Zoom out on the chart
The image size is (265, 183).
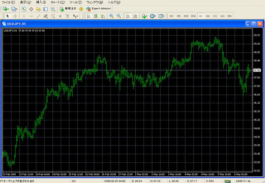(x=119, y=16)
